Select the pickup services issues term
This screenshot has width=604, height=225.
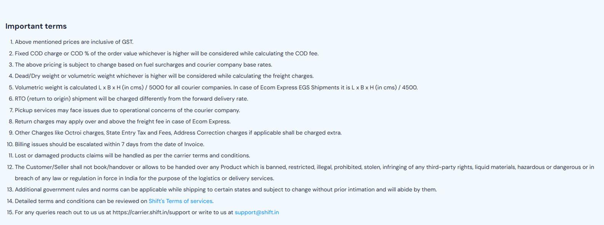pos(127,110)
